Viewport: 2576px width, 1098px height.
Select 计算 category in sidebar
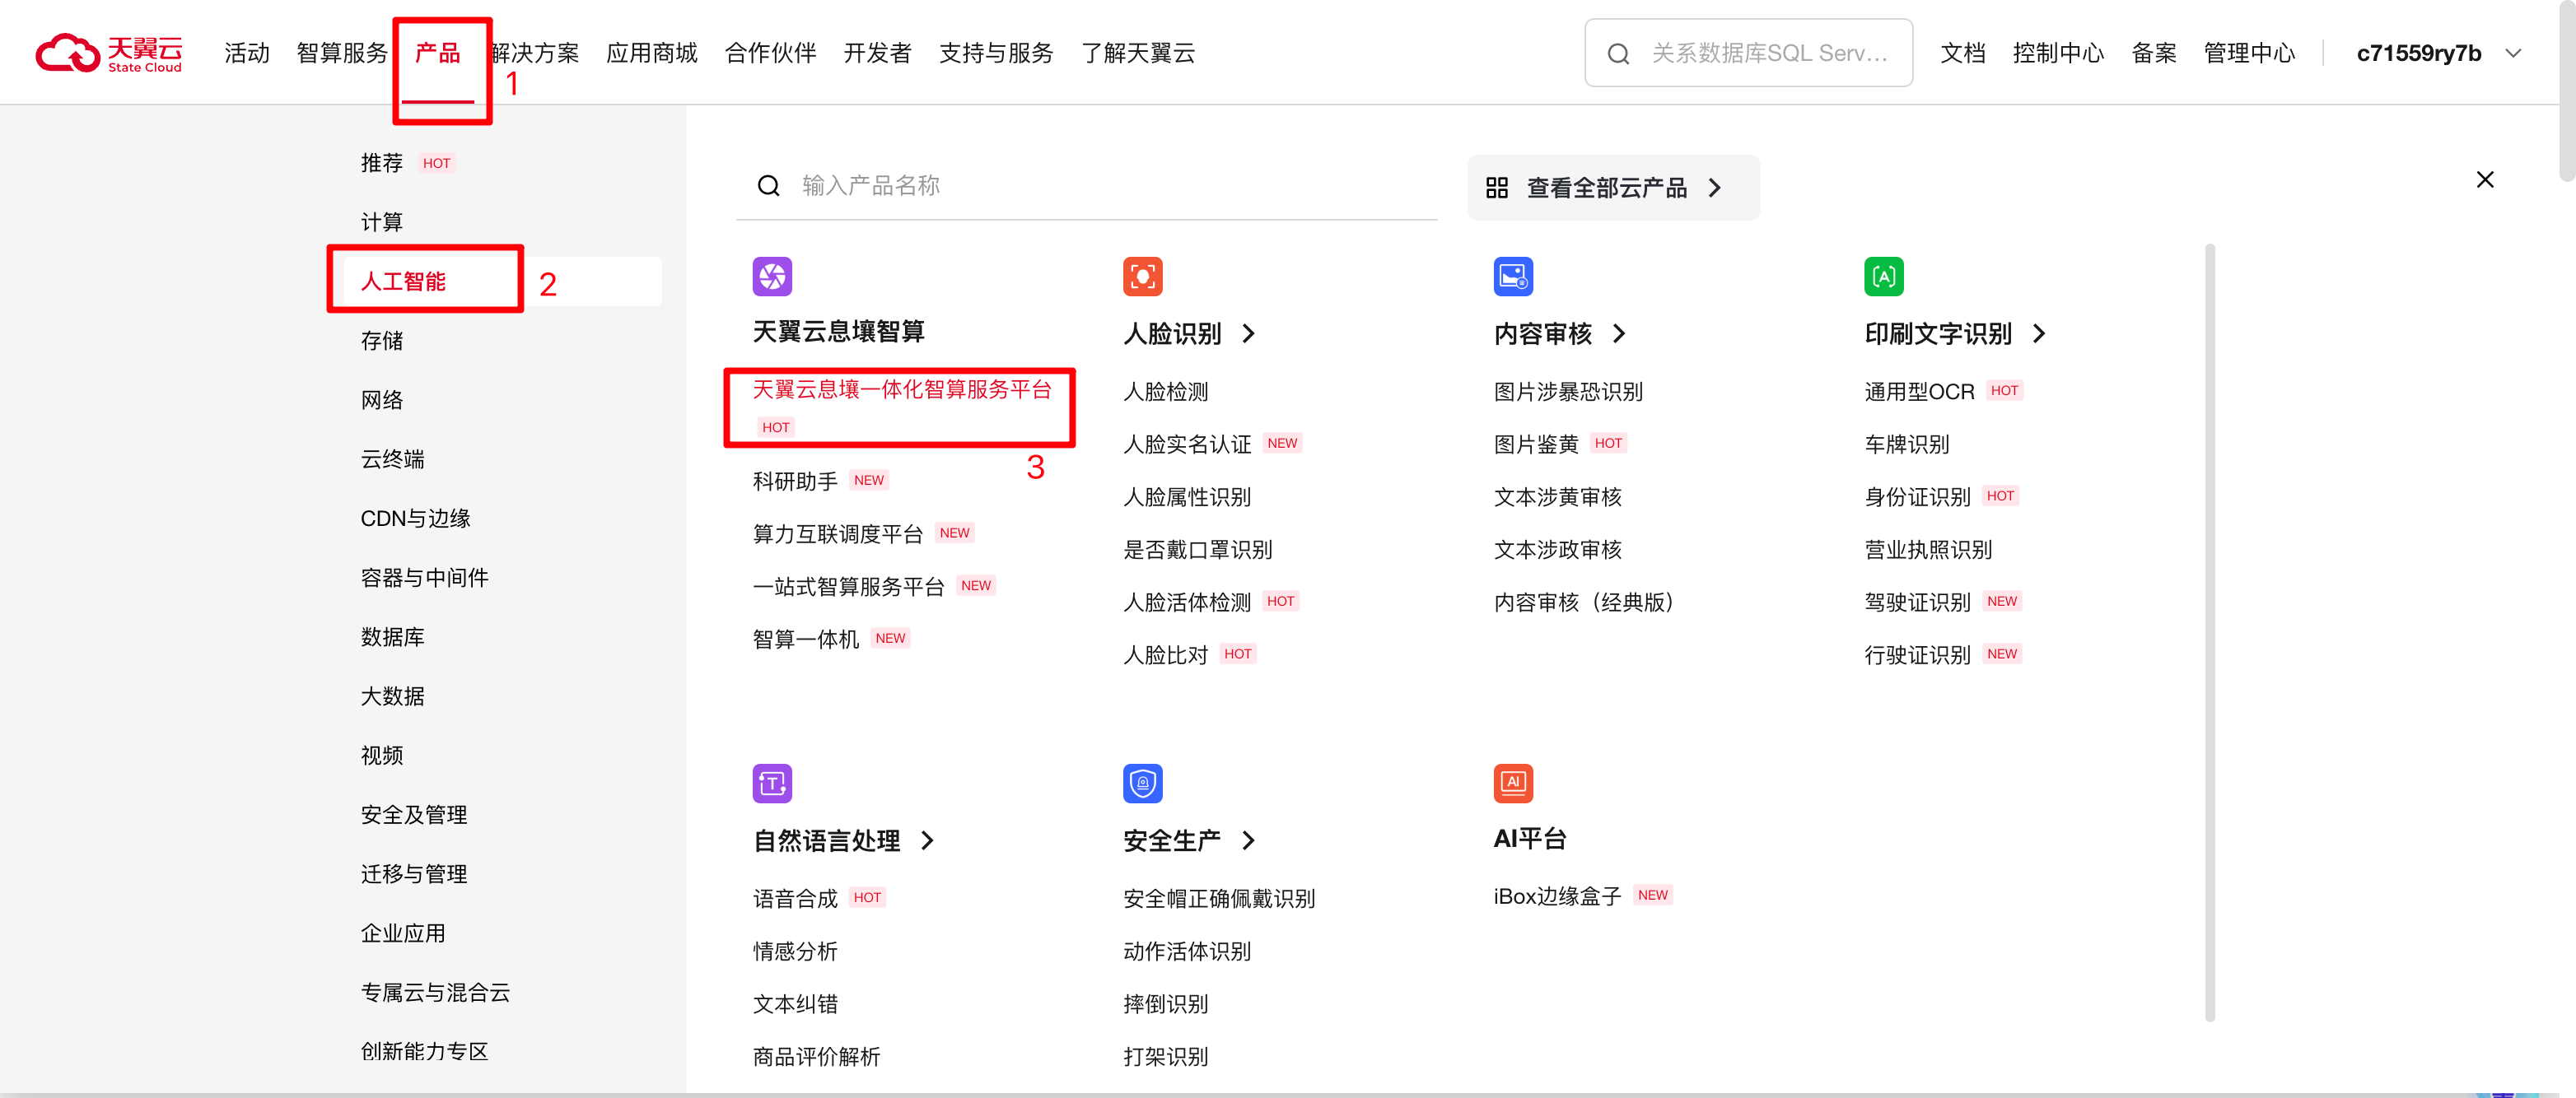382,221
